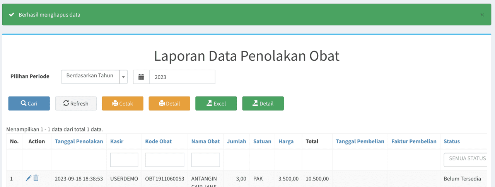Click the Berhasil menghapus data message

pyautogui.click(x=49, y=15)
